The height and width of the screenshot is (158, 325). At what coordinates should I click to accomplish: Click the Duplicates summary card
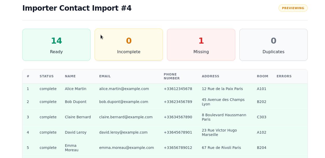273,45
